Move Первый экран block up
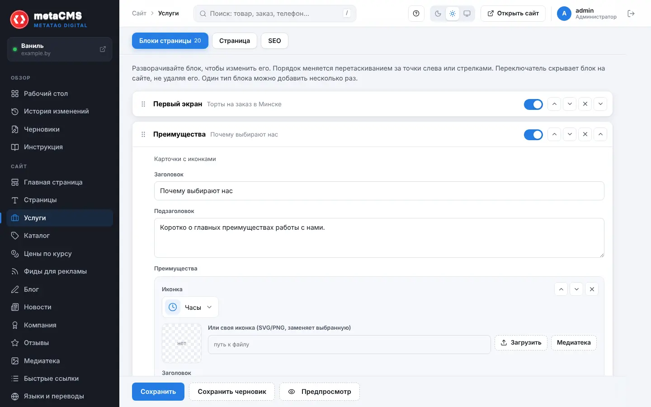The width and height of the screenshot is (651, 407). click(554, 104)
